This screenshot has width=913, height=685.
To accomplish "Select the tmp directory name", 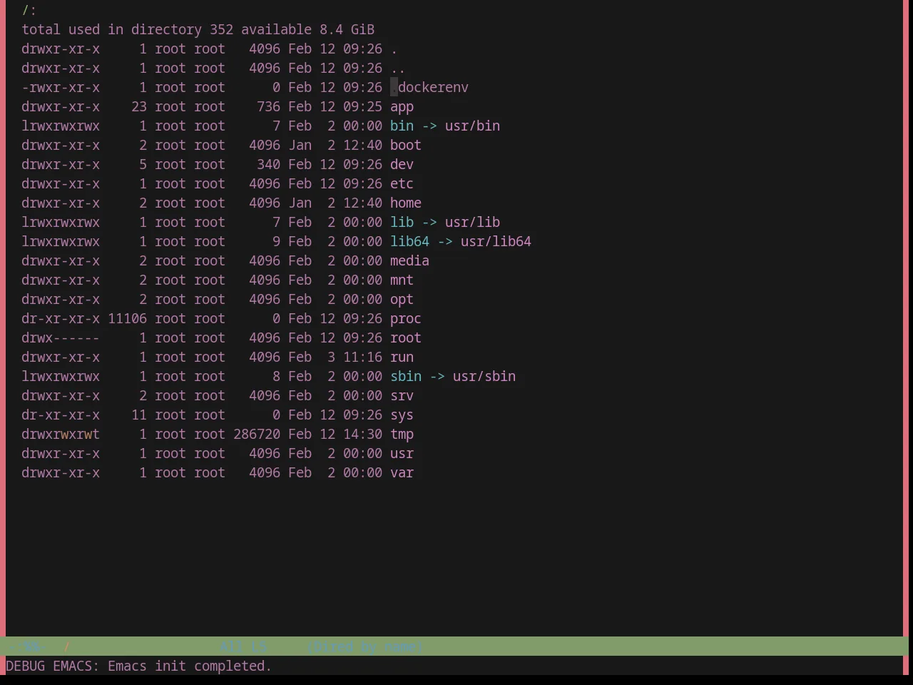I will [x=402, y=434].
